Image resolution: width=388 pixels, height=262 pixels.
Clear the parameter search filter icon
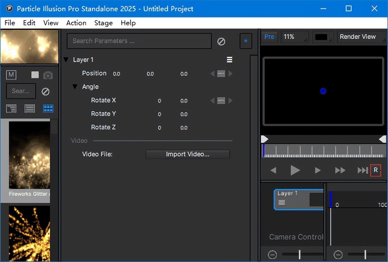(x=221, y=42)
